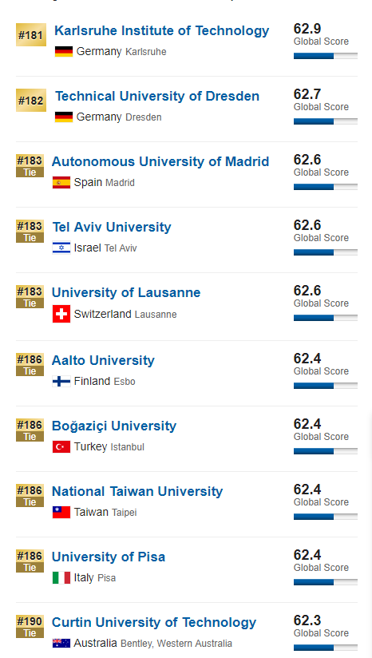The height and width of the screenshot is (658, 372).
Task: Click Aalto University score bar
Action: coord(326,385)
